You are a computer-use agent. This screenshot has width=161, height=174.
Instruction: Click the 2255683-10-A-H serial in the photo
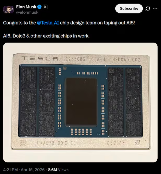tap(85, 60)
